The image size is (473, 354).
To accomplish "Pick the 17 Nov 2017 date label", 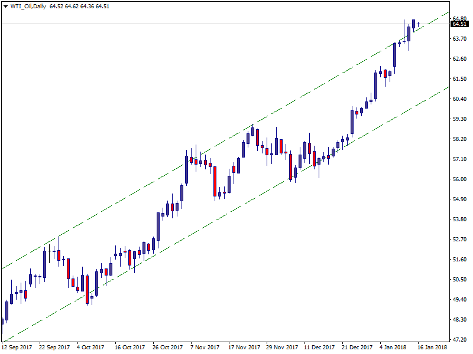I will pos(244,348).
